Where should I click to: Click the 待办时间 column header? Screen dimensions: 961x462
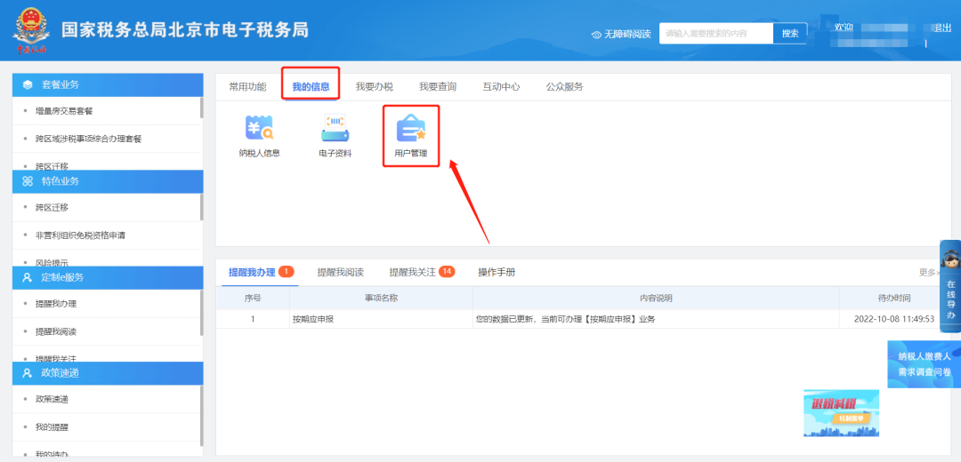pyautogui.click(x=893, y=298)
